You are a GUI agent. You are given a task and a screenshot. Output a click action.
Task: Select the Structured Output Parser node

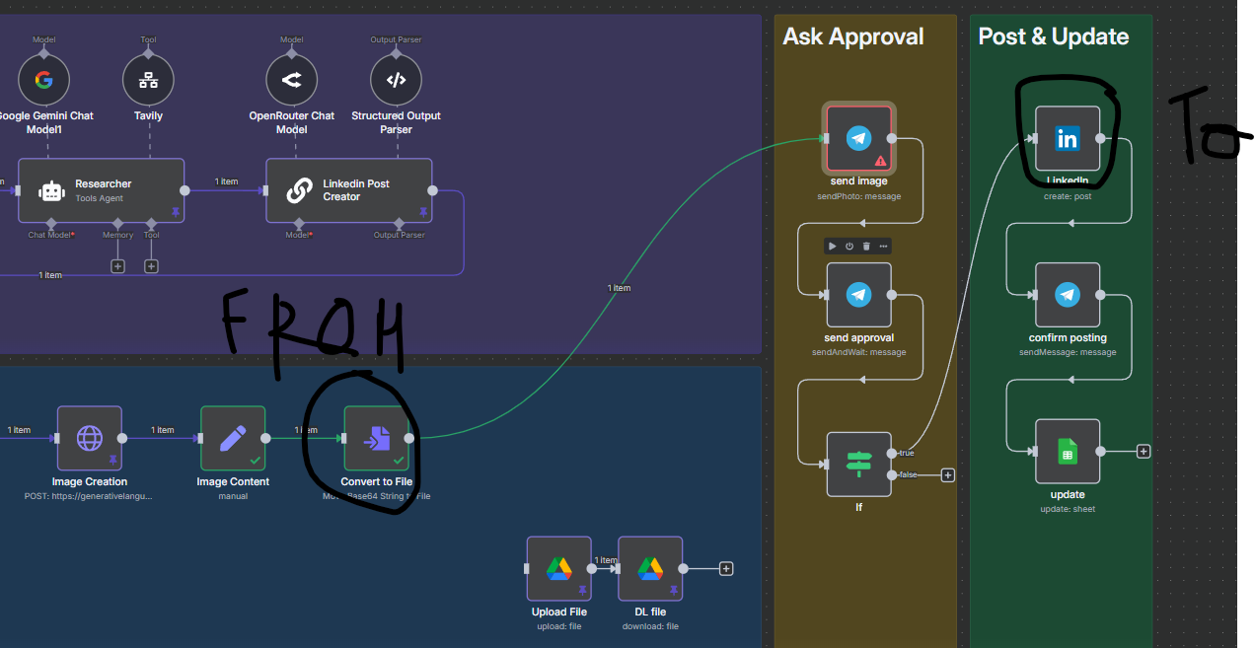pyautogui.click(x=396, y=79)
